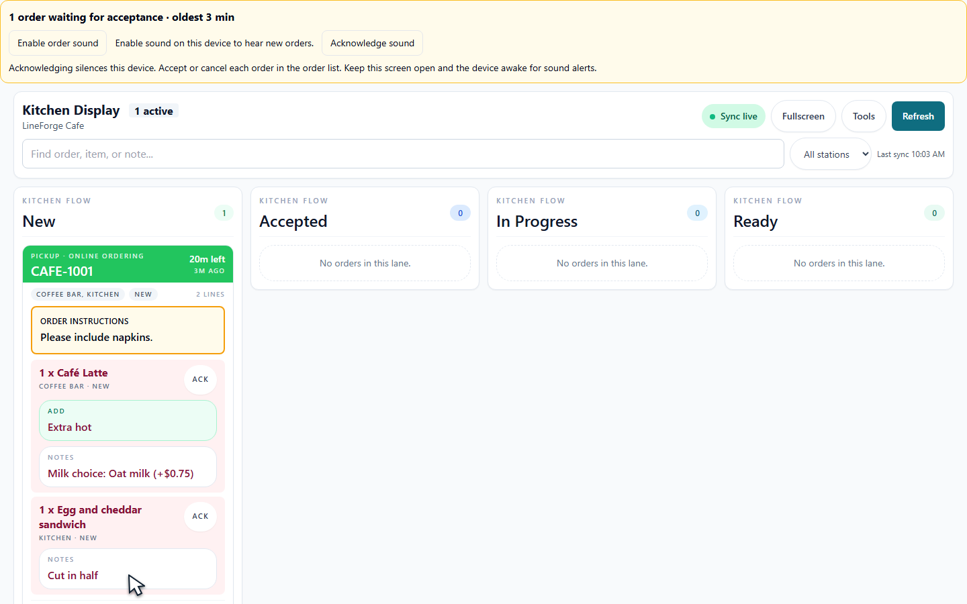
Task: Click the Acknowledge sound button
Action: pos(372,43)
